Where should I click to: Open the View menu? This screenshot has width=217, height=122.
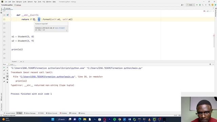(x=14, y=2)
